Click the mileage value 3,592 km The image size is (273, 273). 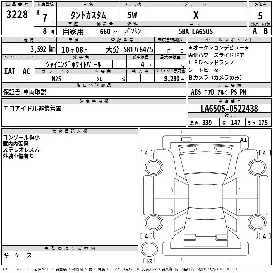(x=43, y=49)
